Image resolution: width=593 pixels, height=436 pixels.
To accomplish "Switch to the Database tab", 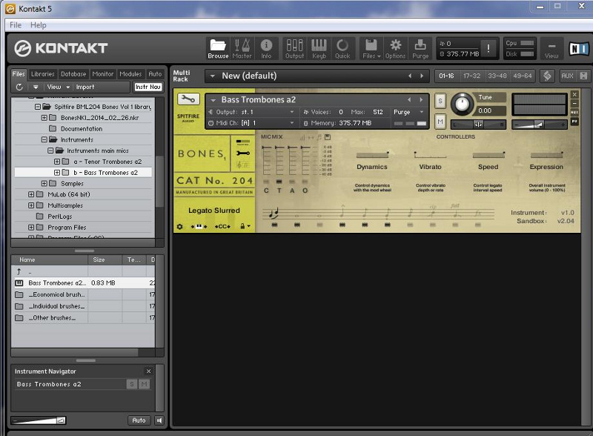I will [x=73, y=74].
